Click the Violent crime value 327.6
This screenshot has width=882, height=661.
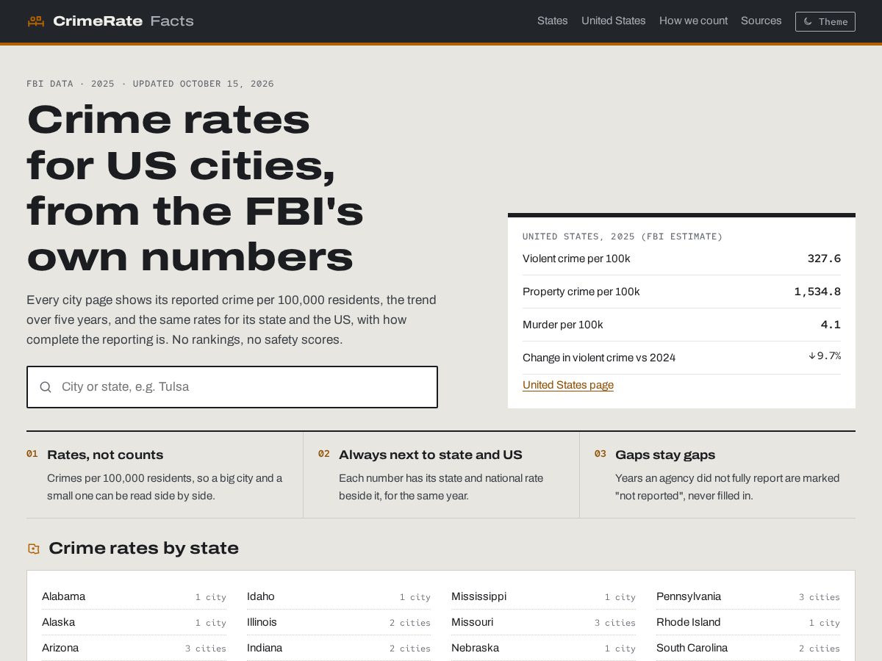tap(824, 259)
